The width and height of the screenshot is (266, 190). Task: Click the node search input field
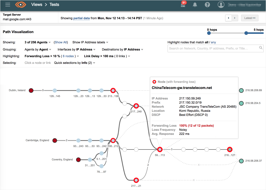212,48
